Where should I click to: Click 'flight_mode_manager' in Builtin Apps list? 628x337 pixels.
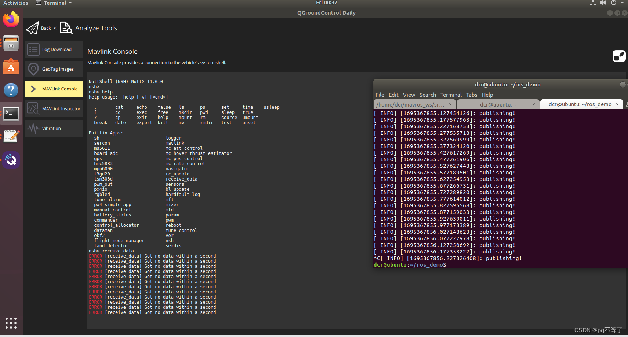(x=119, y=241)
